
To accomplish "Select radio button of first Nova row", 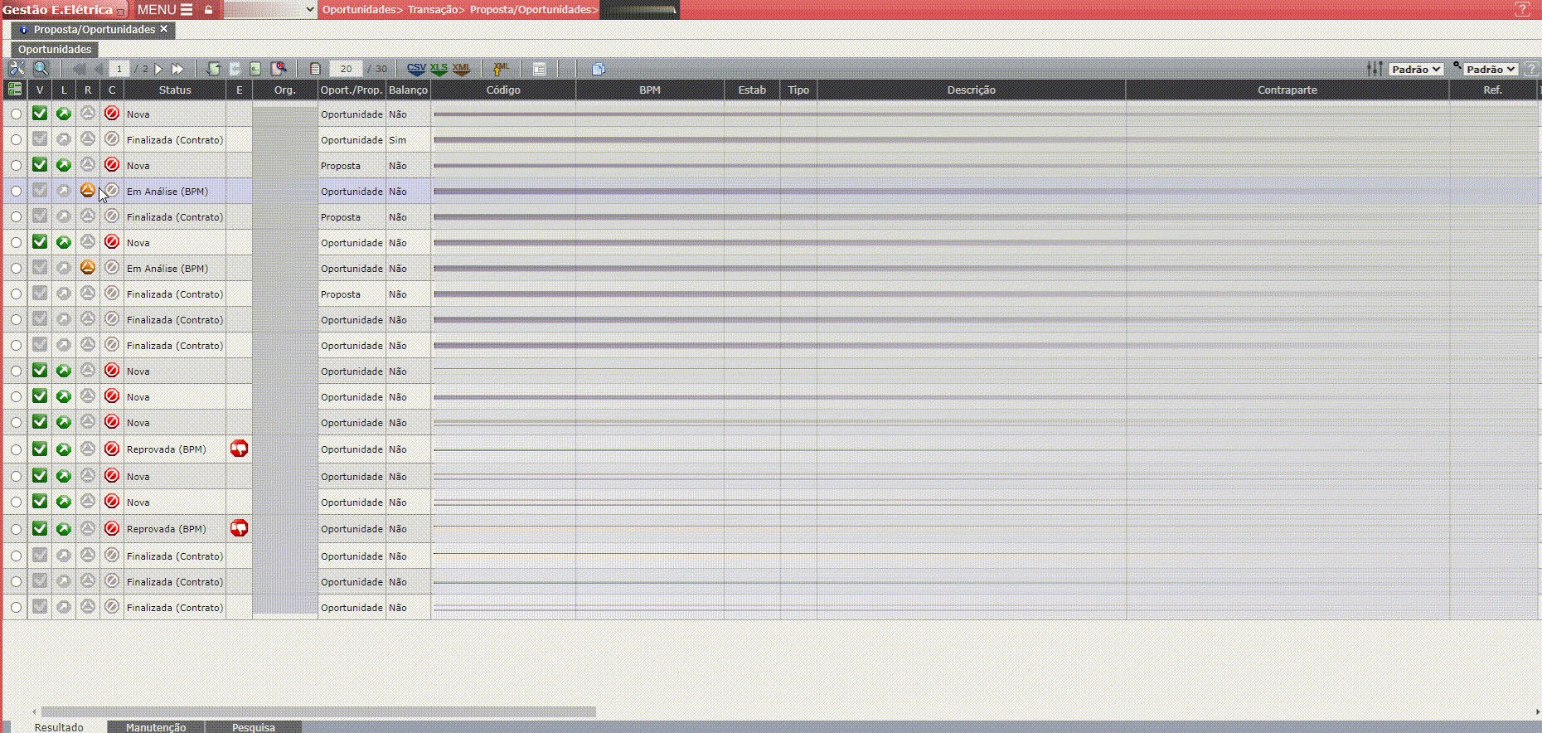I will [16, 114].
